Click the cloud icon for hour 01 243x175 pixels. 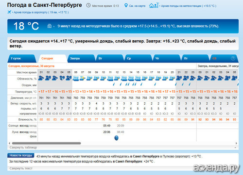(x=41, y=79)
